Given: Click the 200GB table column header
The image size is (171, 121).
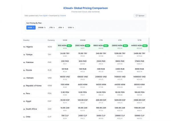Looking at the screenshot, I should (x=83, y=40).
